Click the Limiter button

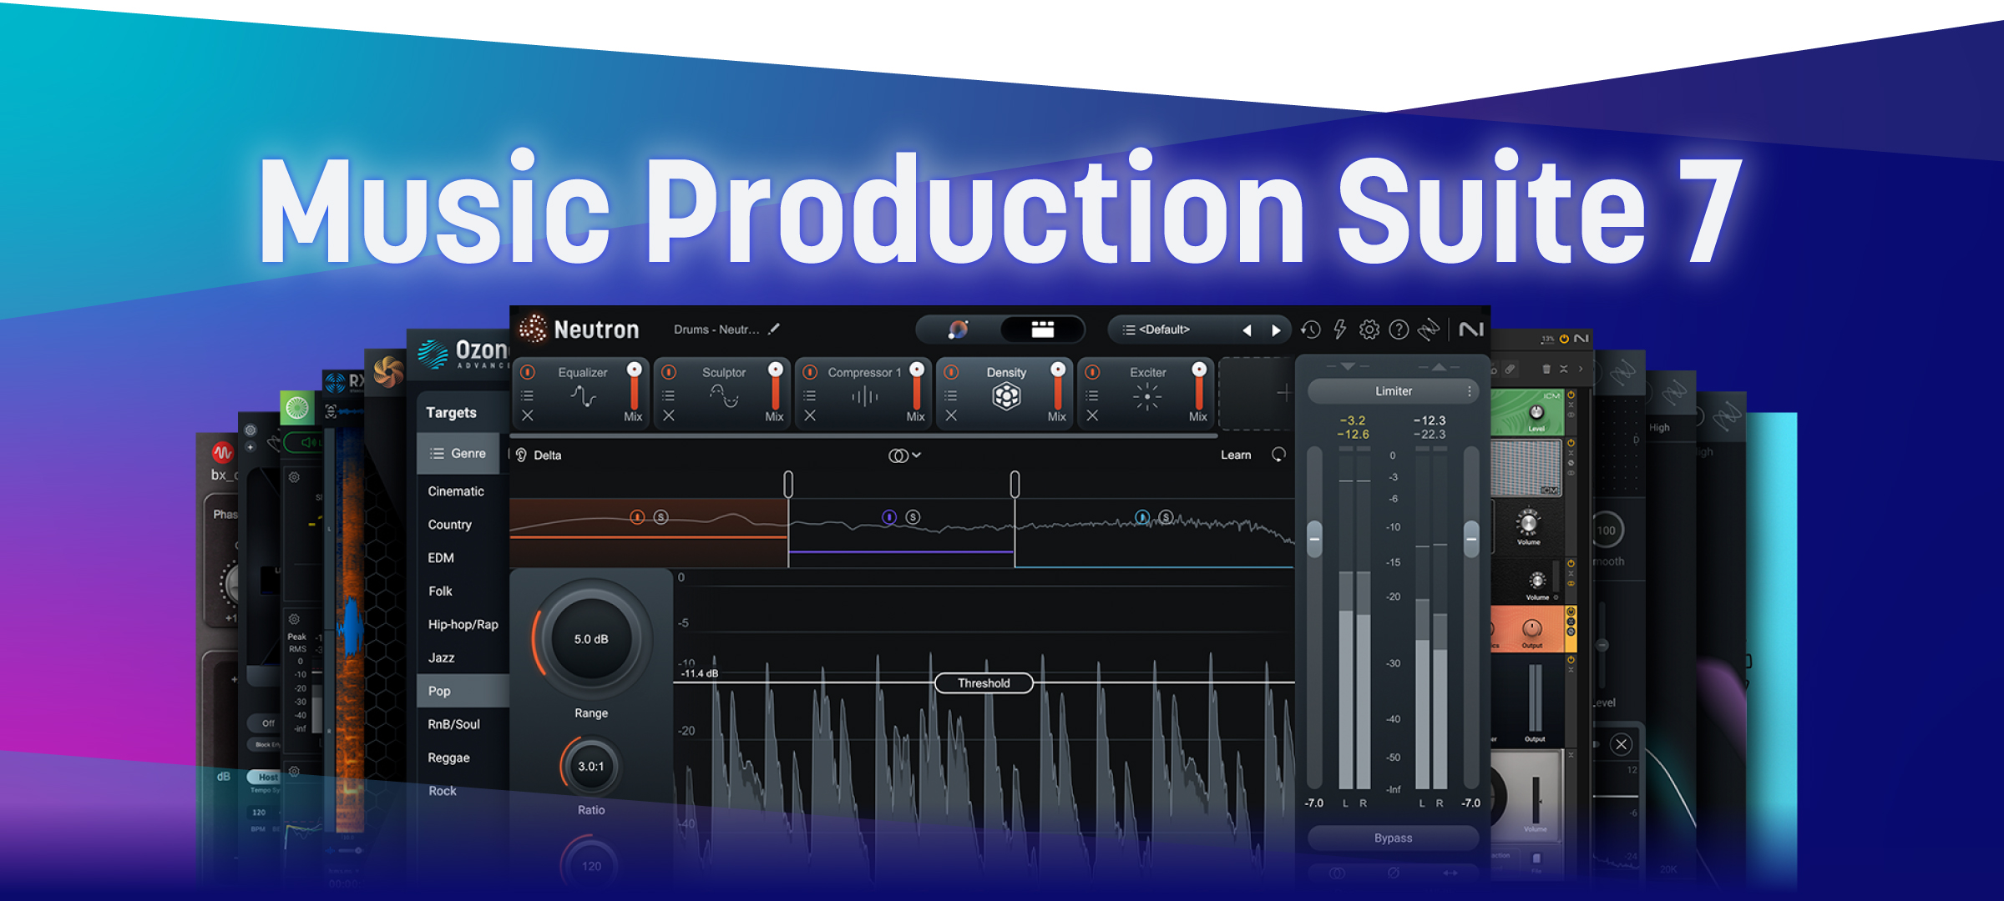pyautogui.click(x=1393, y=390)
